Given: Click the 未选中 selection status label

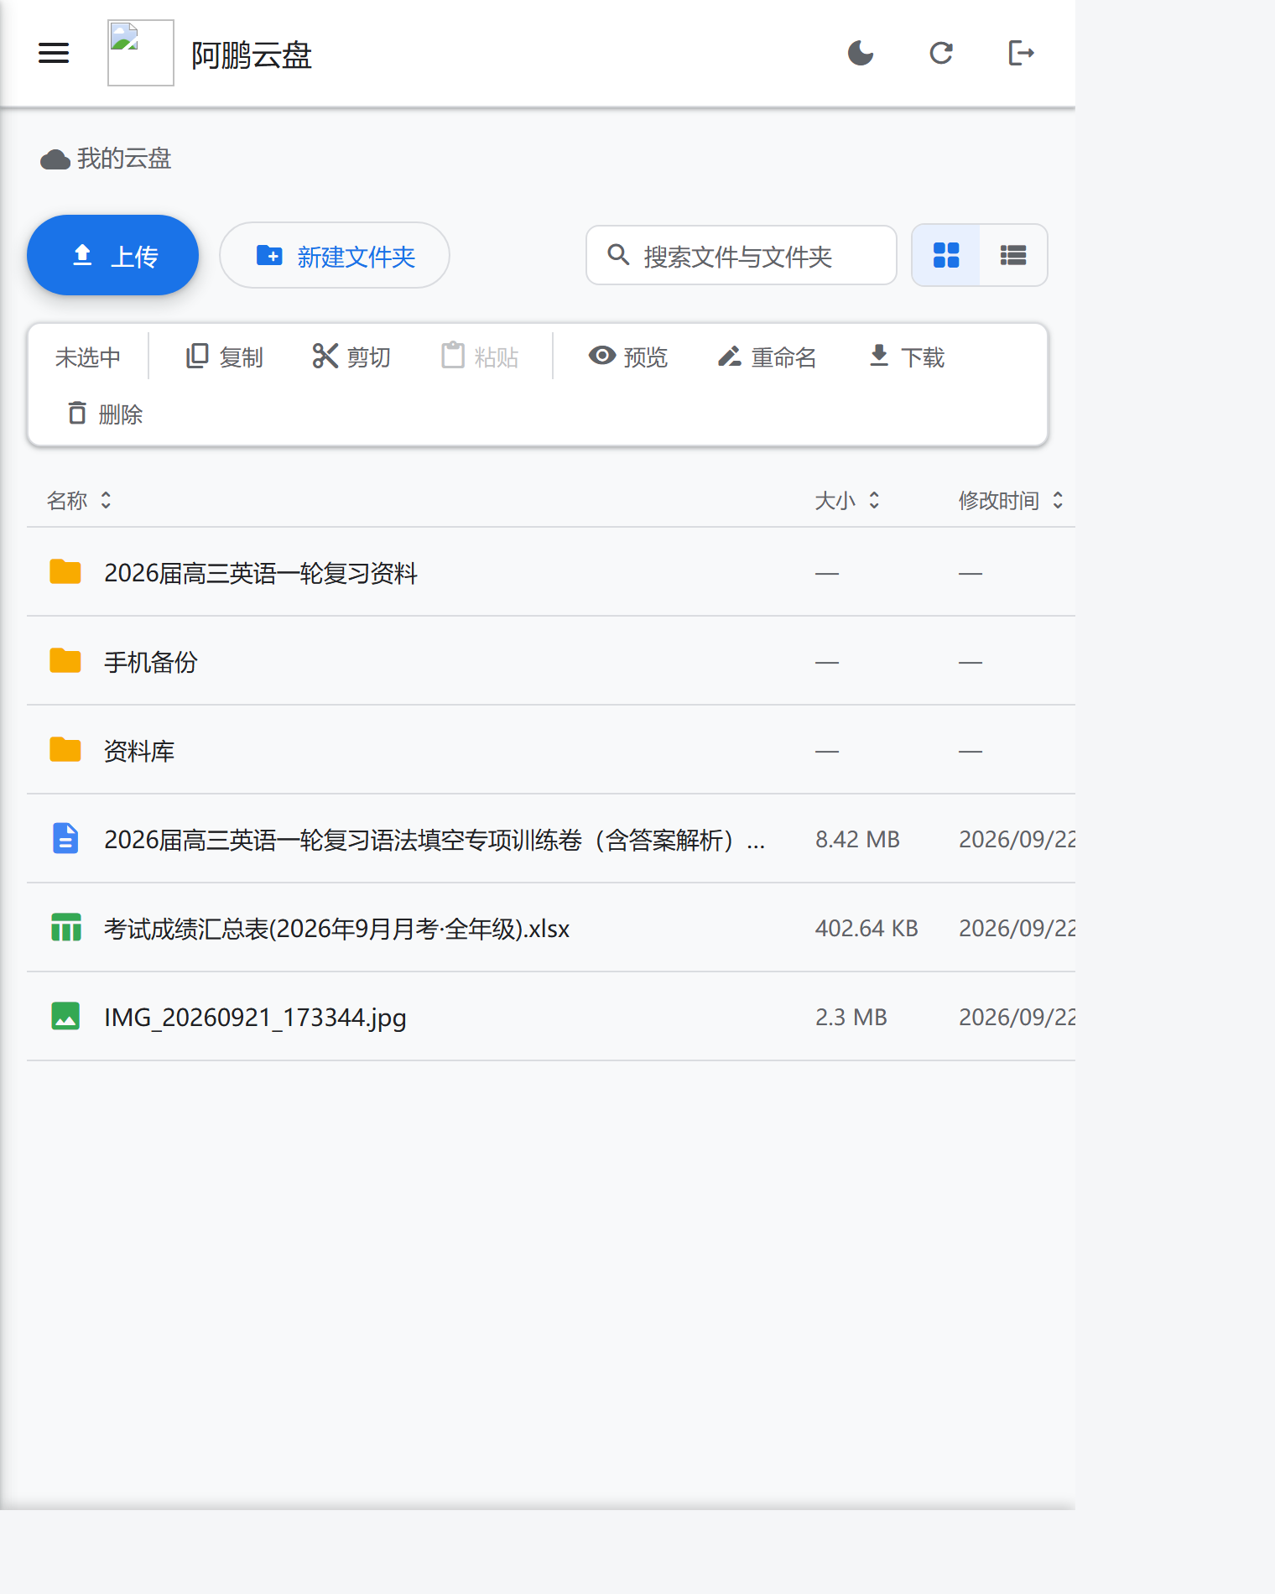Looking at the screenshot, I should [88, 357].
